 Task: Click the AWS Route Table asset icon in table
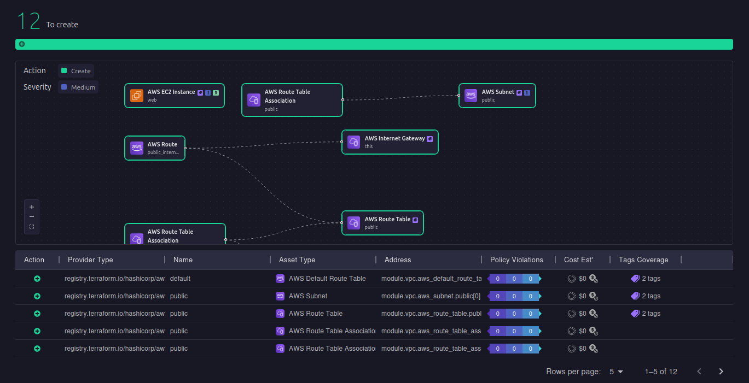pyautogui.click(x=280, y=314)
